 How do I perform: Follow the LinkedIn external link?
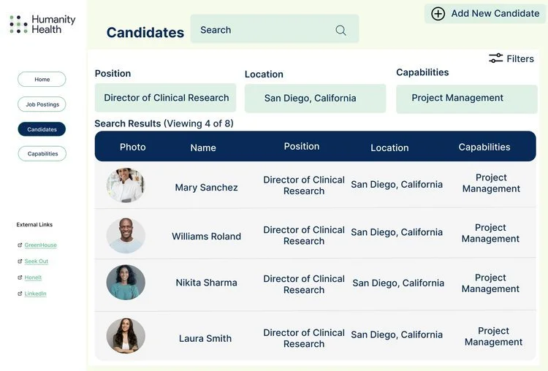[35, 294]
